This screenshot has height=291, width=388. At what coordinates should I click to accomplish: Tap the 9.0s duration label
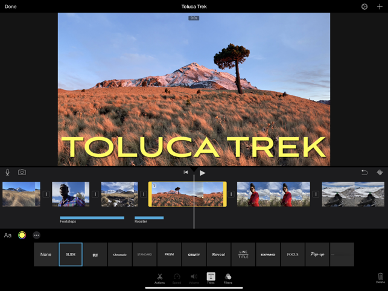click(194, 18)
